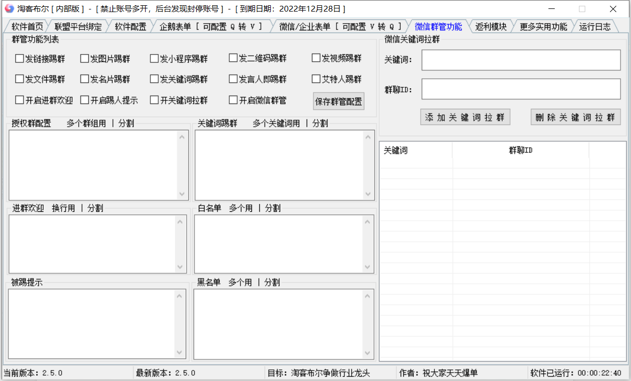
Task: Click inside the 白名单 text area
Action: click(278, 244)
